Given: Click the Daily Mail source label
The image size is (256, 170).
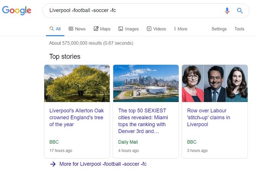Looking at the screenshot, I should coord(128,142).
